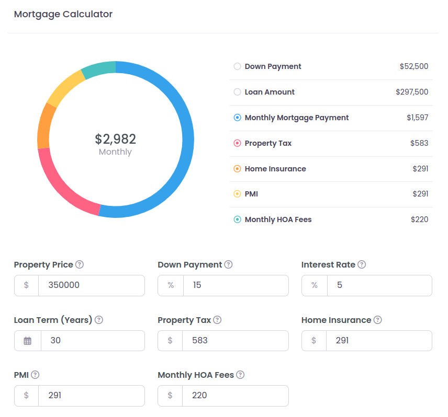Click the $220 Monthly HOA Fees legend value

[x=419, y=219]
